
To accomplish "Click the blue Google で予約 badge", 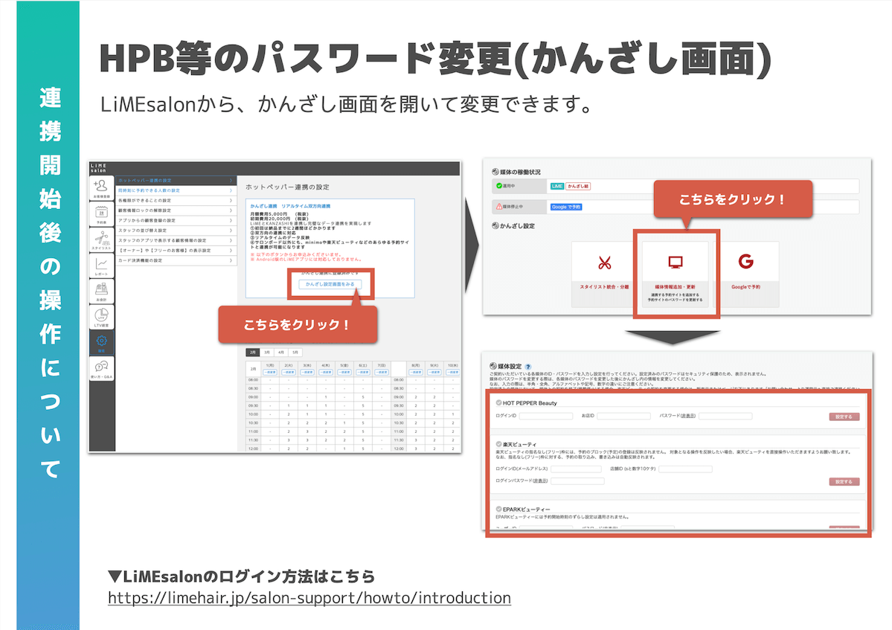I will [x=565, y=207].
